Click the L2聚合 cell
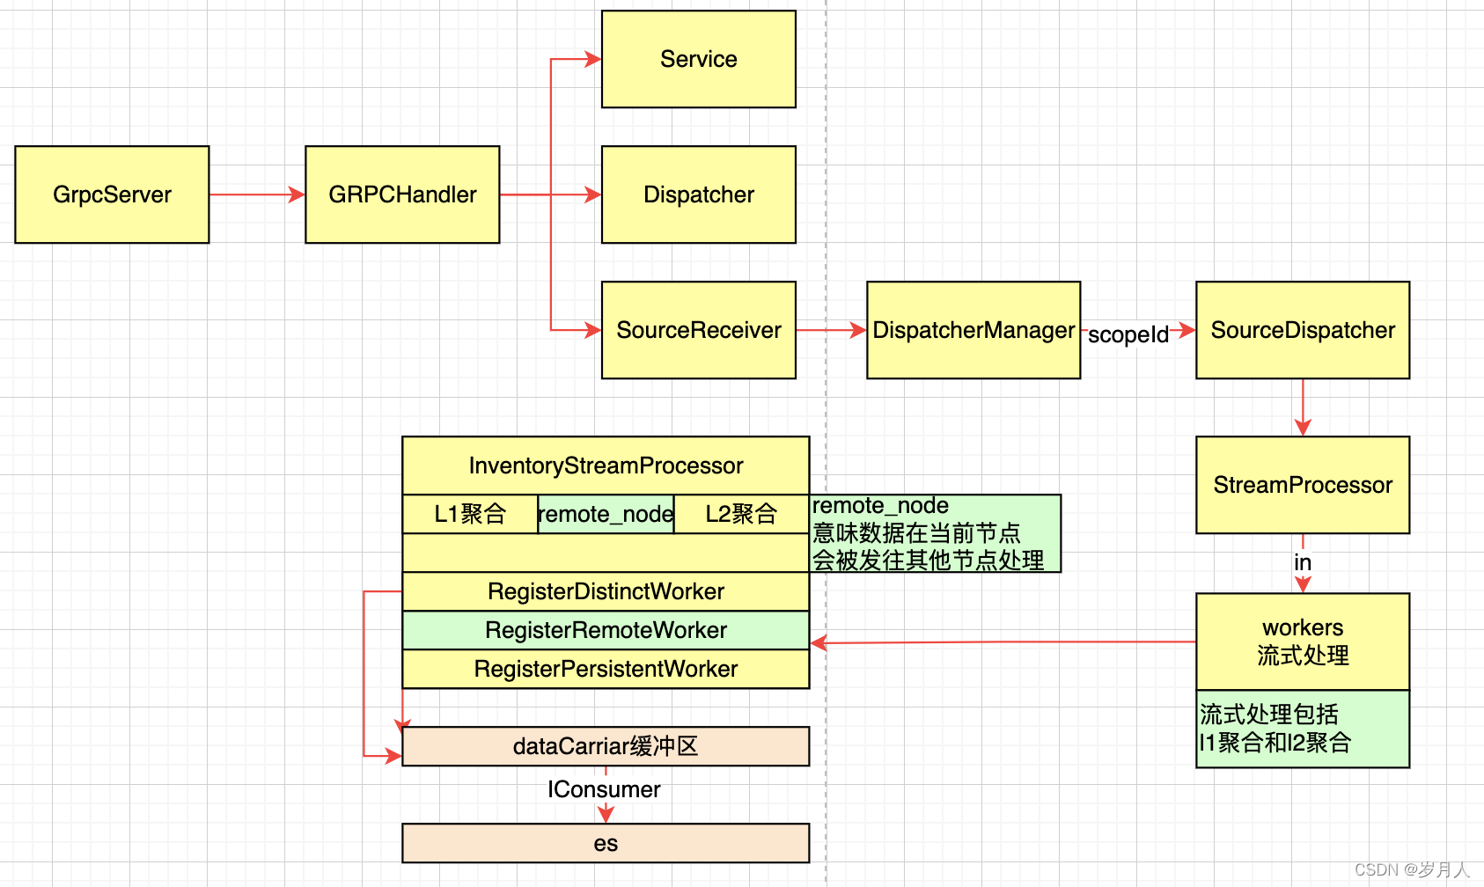 [742, 514]
